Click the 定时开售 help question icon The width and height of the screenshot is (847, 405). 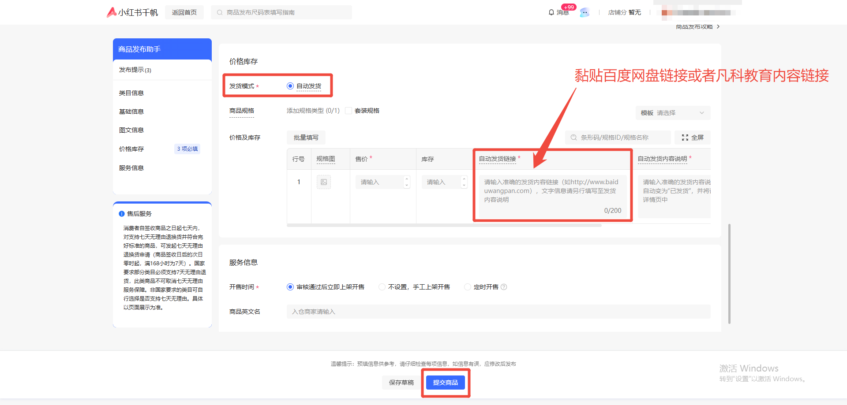point(504,287)
